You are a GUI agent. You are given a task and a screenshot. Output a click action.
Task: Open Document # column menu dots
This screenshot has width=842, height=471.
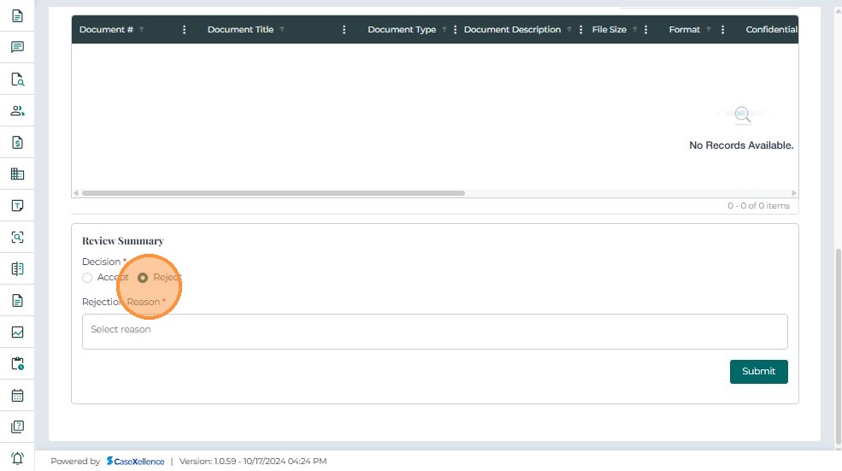click(x=184, y=30)
